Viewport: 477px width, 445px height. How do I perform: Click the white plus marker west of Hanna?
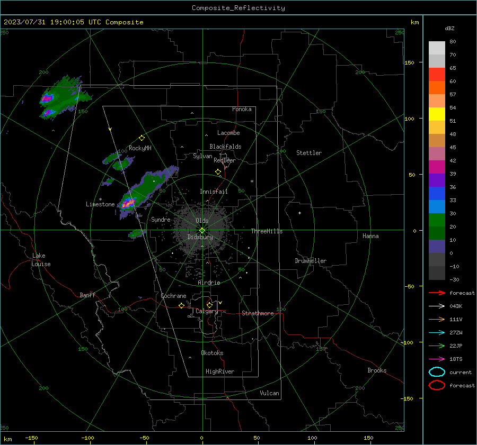[299, 213]
